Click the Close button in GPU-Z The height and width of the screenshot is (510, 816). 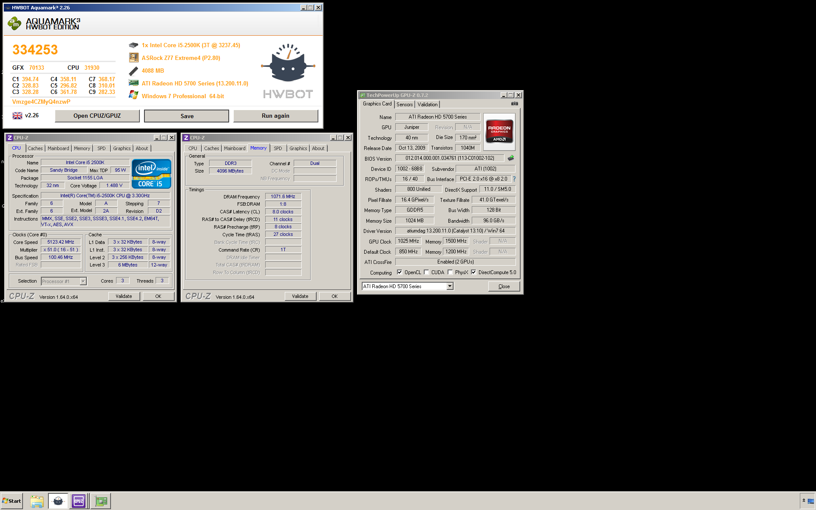pos(504,286)
